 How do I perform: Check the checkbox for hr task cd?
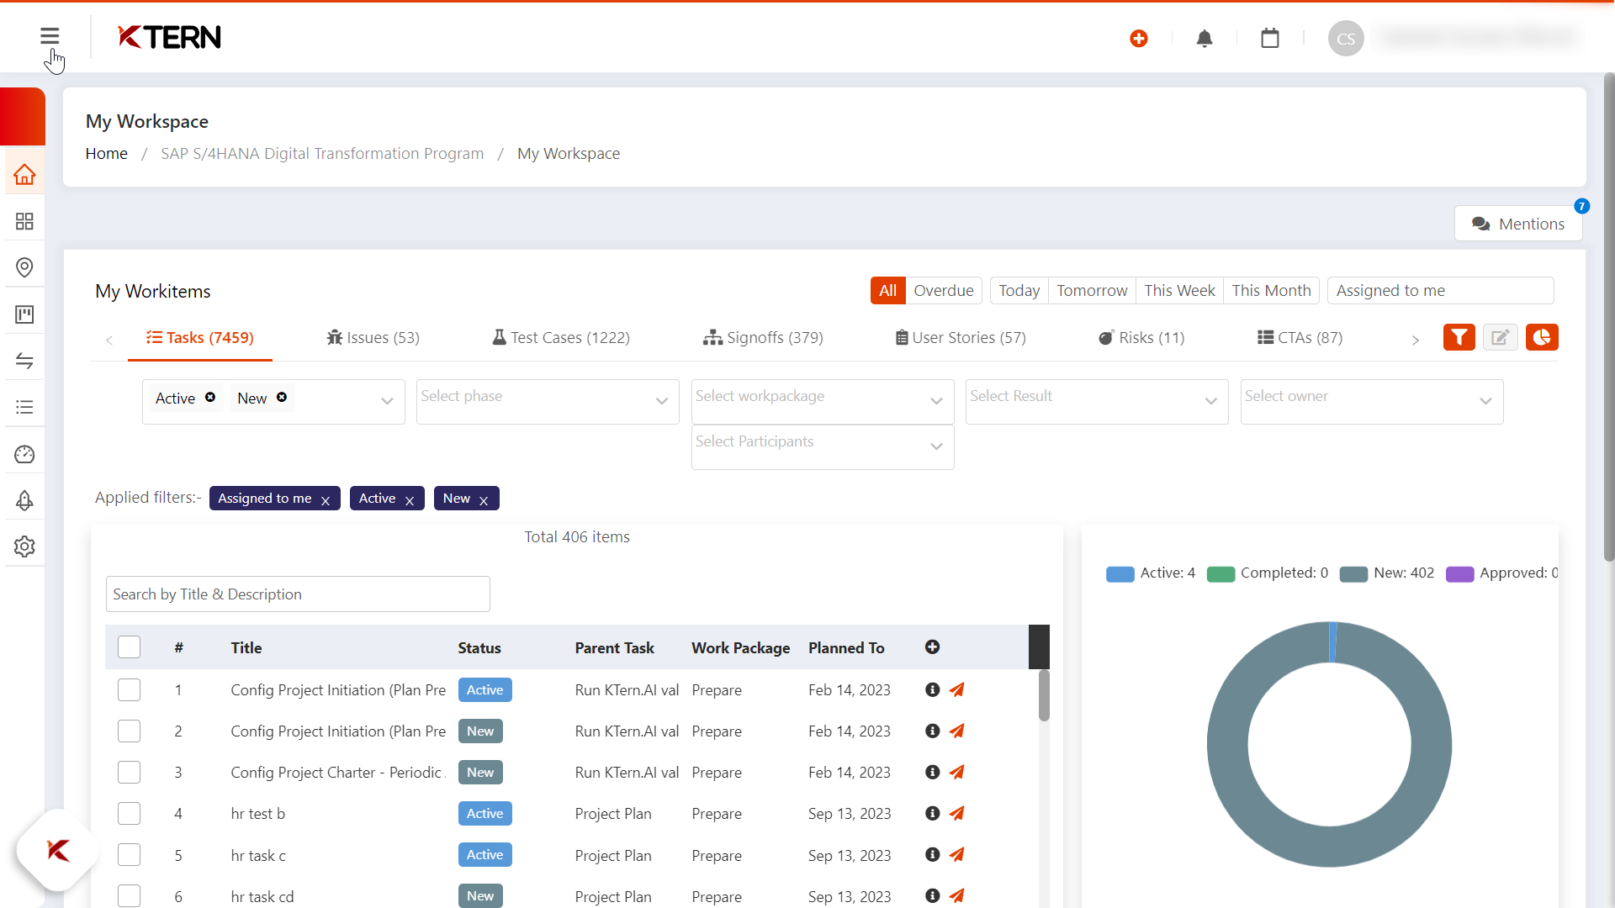[x=129, y=895]
